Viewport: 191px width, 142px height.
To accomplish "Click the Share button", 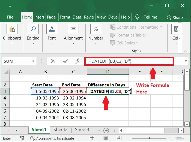I will [x=175, y=17].
